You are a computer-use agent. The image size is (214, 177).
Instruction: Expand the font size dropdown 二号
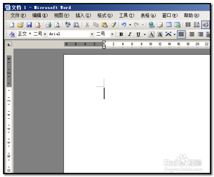coord(112,34)
